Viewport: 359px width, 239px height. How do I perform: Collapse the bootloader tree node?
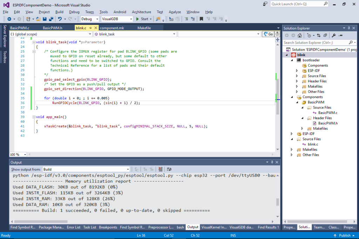click(x=292, y=60)
